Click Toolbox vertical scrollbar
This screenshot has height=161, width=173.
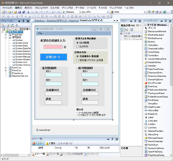tap(171, 56)
